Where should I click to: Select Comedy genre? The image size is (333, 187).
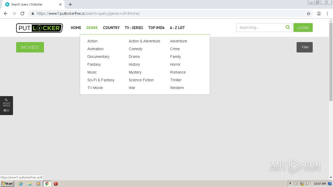click(x=136, y=49)
